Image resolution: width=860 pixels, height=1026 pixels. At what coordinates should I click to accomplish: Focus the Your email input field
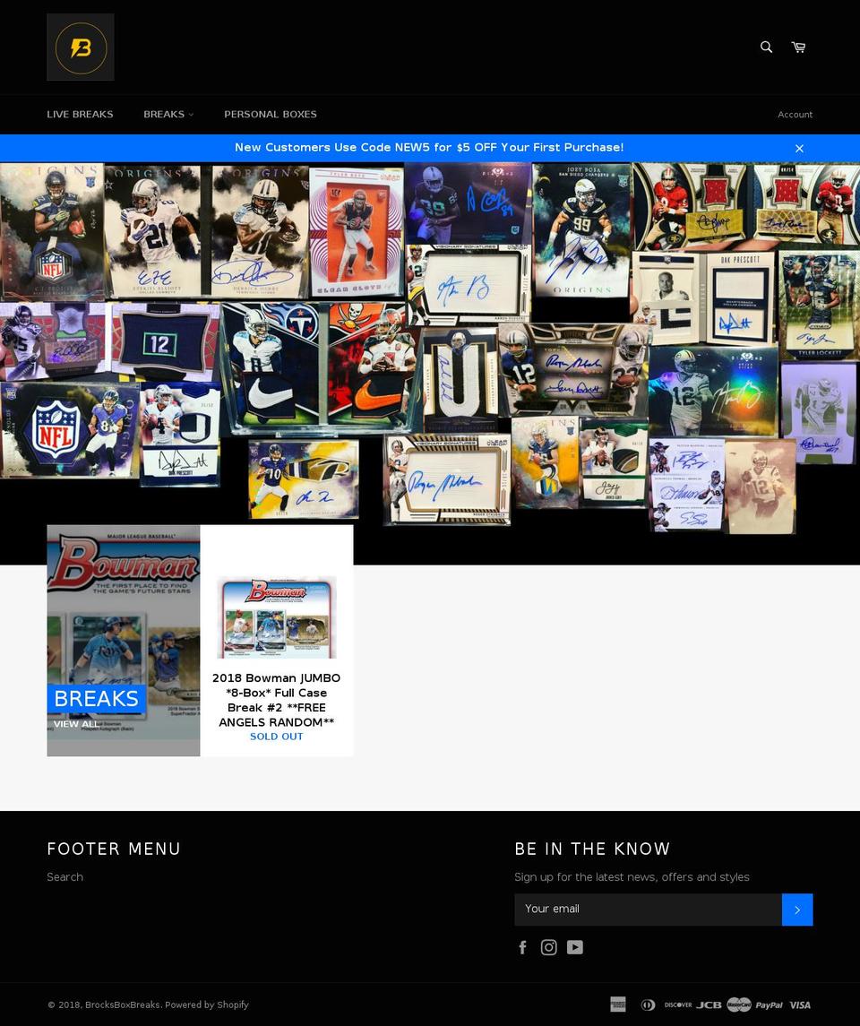pos(648,910)
